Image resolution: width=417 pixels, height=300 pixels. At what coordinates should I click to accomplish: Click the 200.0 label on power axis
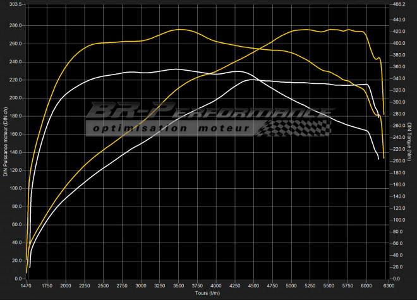[15, 98]
